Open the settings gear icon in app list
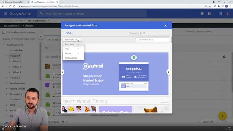 [x=224, y=57]
